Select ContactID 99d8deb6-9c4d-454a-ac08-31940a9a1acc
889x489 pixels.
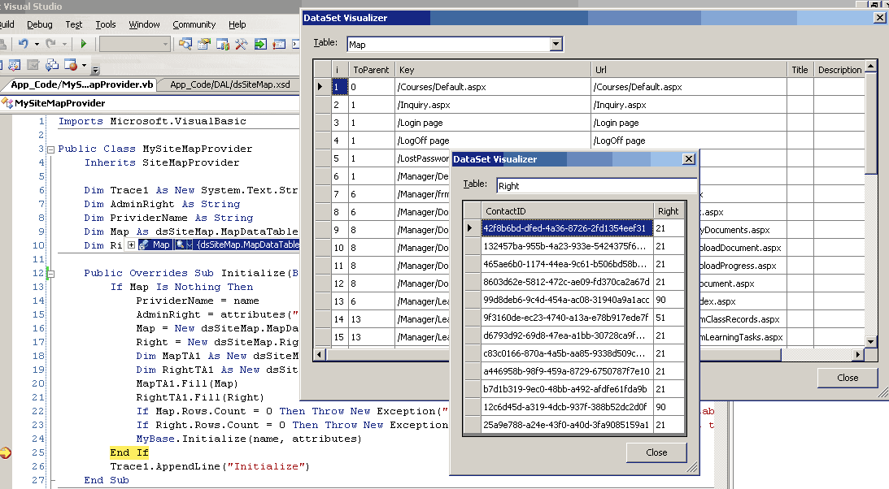[x=567, y=300]
